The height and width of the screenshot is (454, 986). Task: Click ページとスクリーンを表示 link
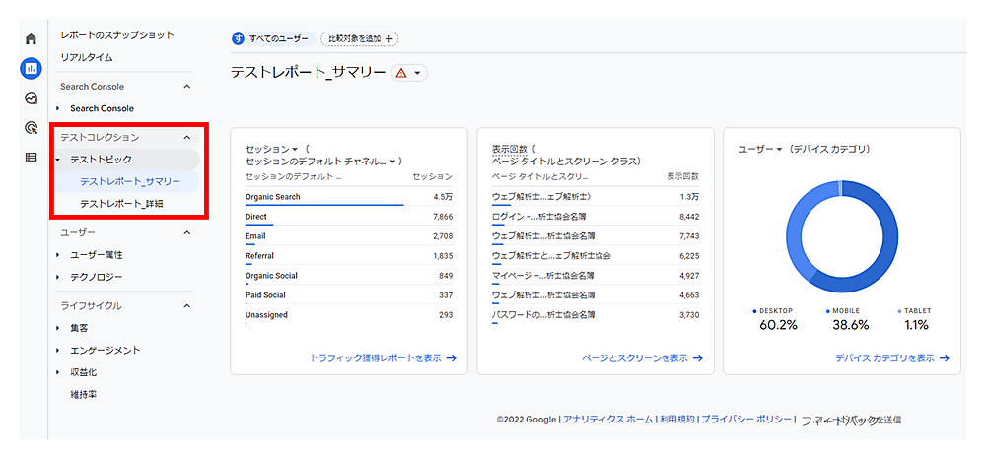point(642,358)
